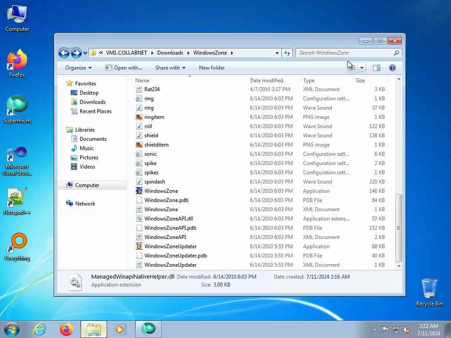Open the Windows Start menu
451x338 pixels.
[12, 329]
